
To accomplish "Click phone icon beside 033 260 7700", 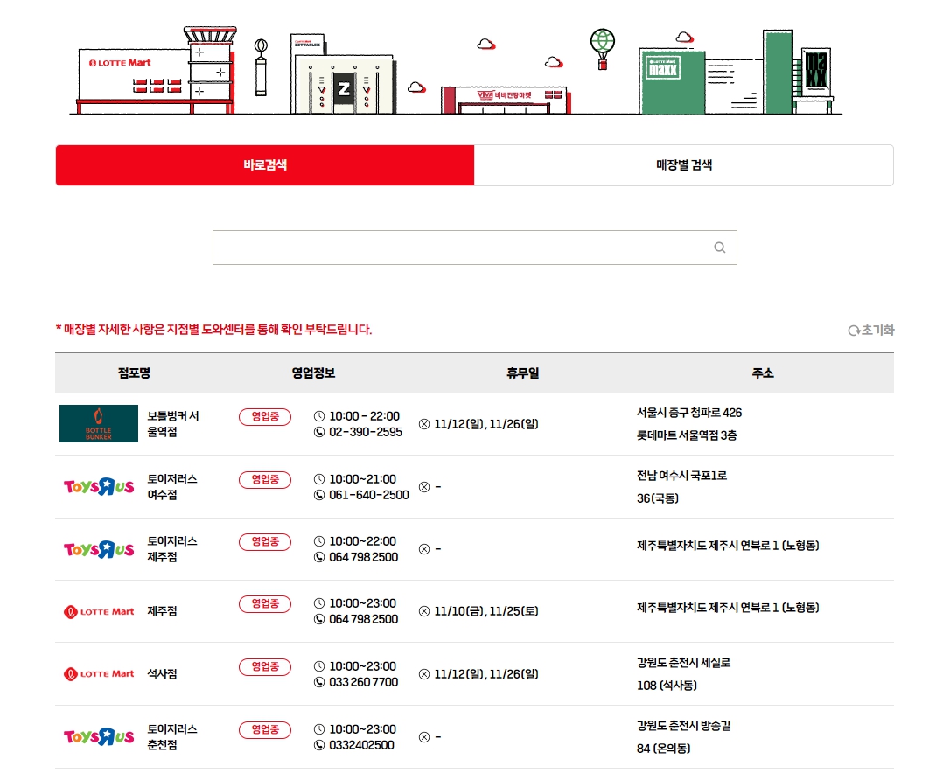I will coord(318,682).
